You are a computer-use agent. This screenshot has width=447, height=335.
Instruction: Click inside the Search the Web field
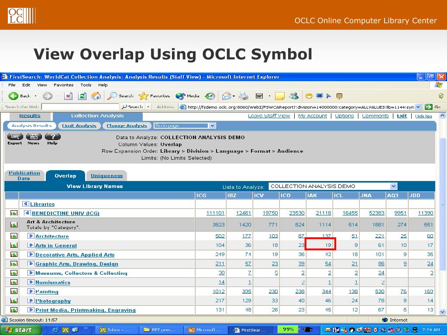(80, 107)
